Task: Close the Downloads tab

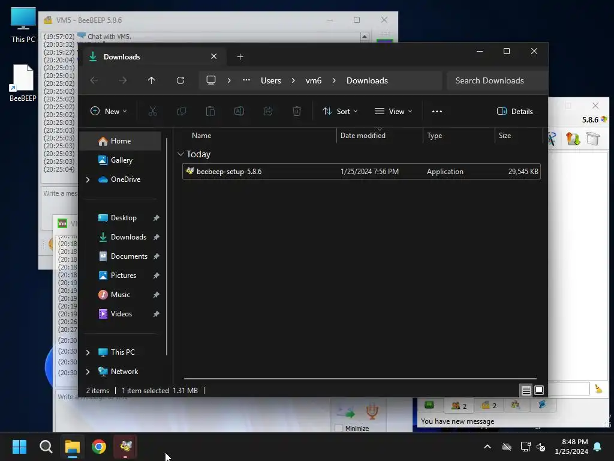Action: pyautogui.click(x=214, y=56)
